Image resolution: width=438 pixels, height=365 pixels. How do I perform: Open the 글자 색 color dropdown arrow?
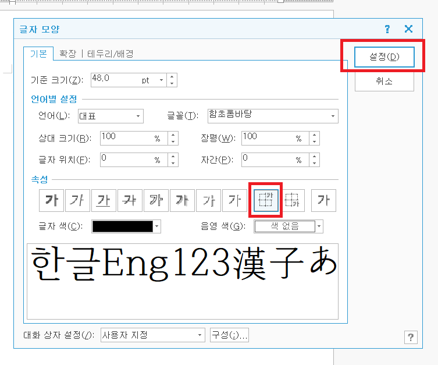coord(157,226)
